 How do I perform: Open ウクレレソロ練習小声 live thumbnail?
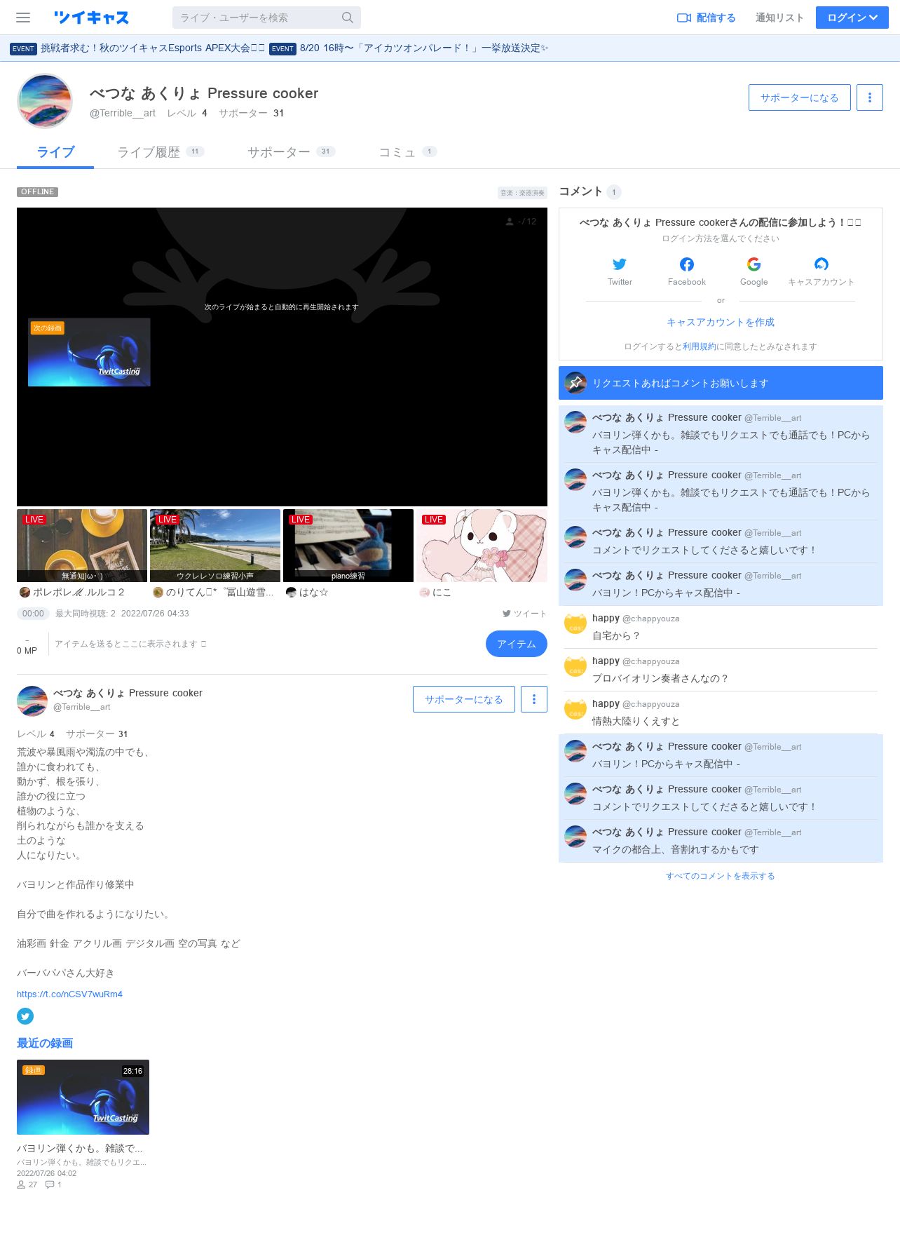tap(215, 546)
